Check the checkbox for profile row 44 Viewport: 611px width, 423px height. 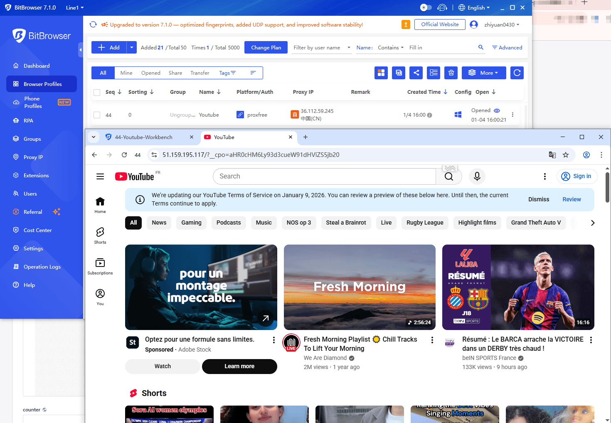[x=97, y=115]
